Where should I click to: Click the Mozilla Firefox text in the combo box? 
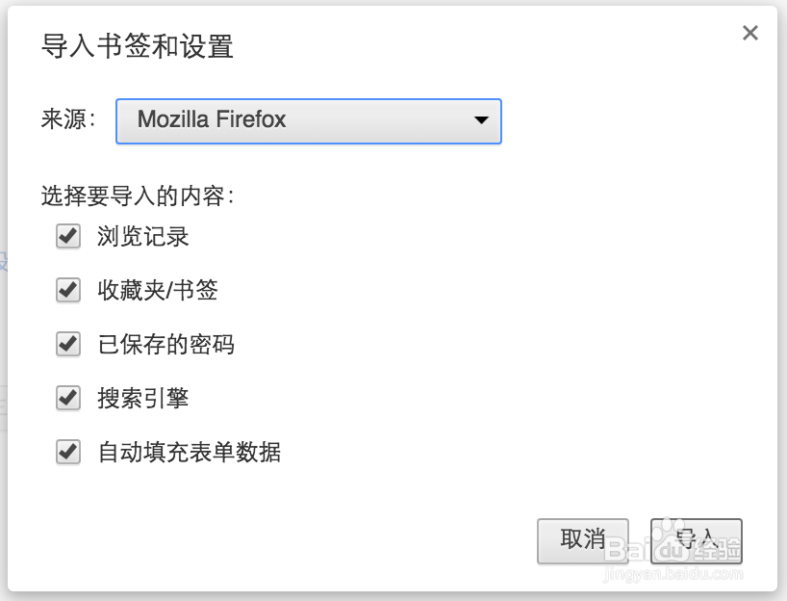click(x=212, y=120)
